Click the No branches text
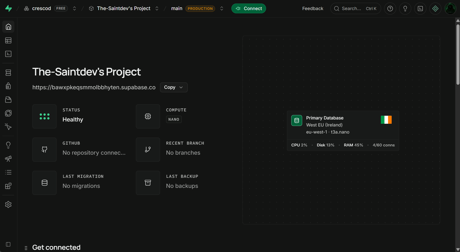 point(183,153)
